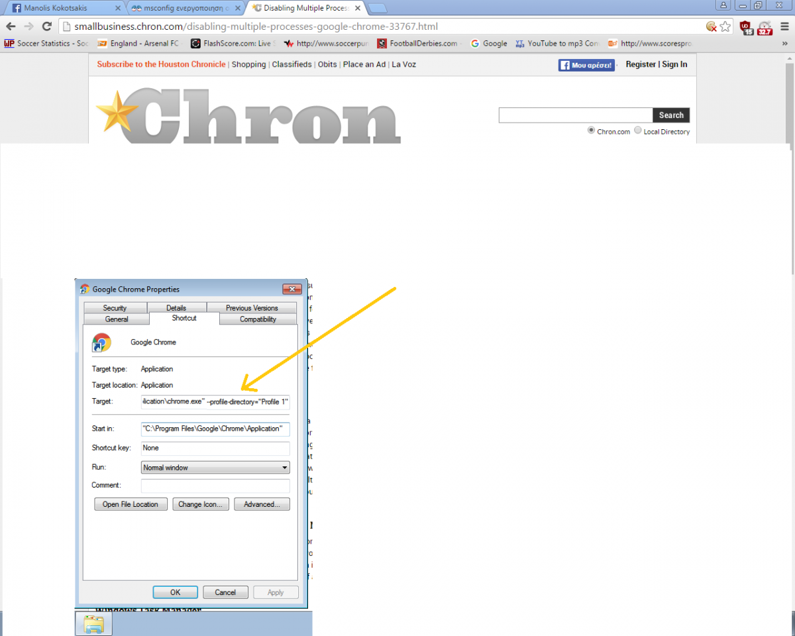795x636 pixels.
Task: Click the Change Icon... button
Action: 201,504
